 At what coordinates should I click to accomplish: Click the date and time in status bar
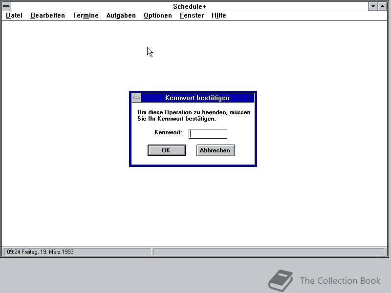click(x=40, y=252)
